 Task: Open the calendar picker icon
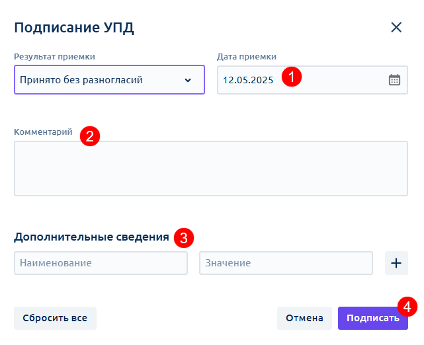point(394,80)
